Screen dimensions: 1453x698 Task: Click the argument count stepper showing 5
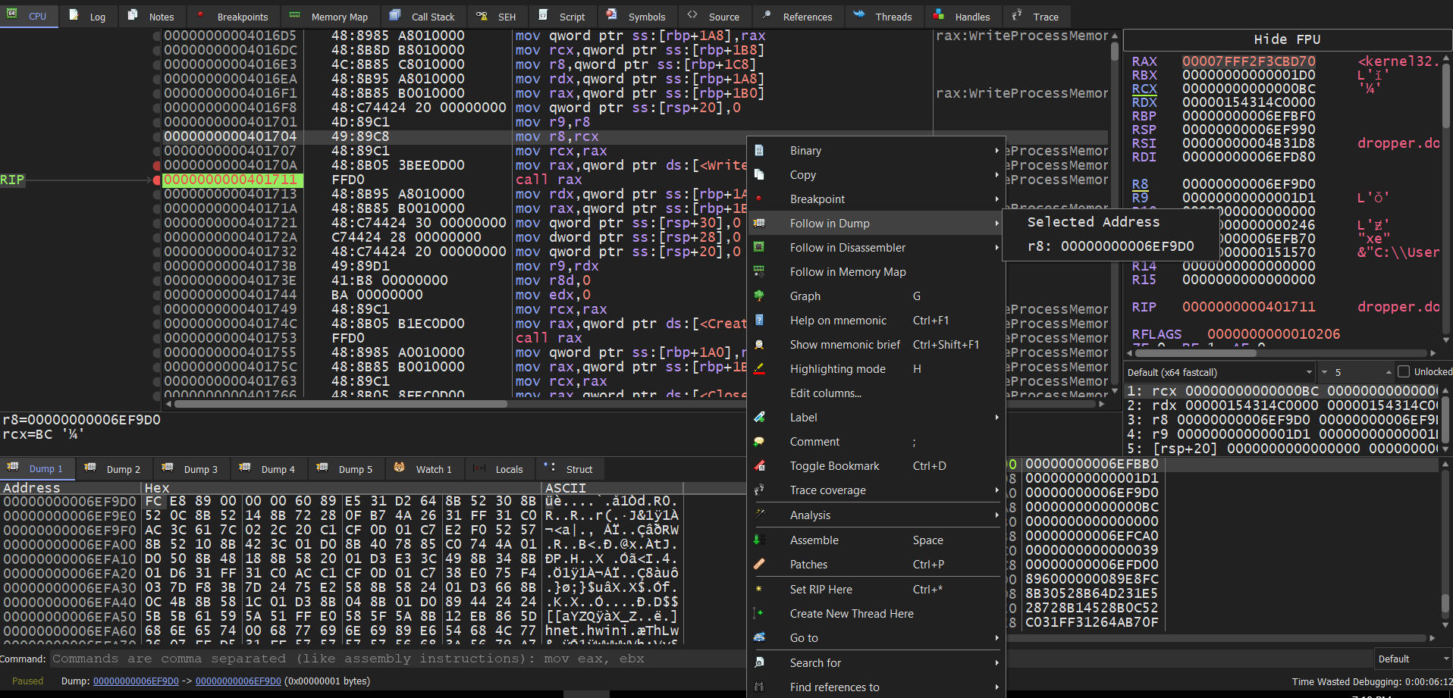1357,372
